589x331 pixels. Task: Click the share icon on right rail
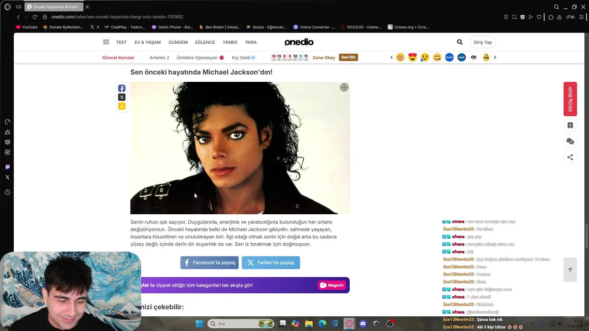pyautogui.click(x=570, y=157)
